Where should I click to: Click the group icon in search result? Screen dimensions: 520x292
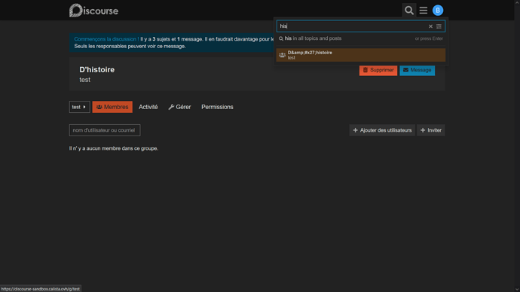coord(282,55)
